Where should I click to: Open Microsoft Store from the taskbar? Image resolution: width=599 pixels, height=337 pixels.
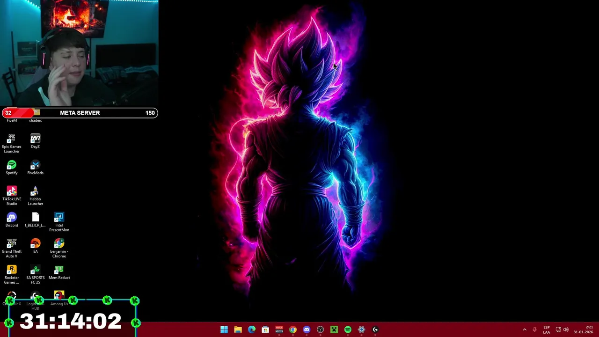pyautogui.click(x=265, y=330)
